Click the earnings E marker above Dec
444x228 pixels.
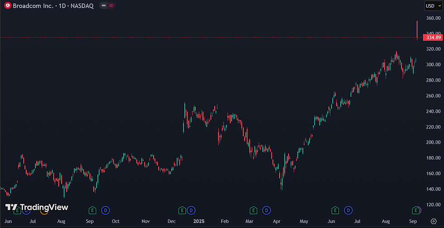tap(182, 210)
